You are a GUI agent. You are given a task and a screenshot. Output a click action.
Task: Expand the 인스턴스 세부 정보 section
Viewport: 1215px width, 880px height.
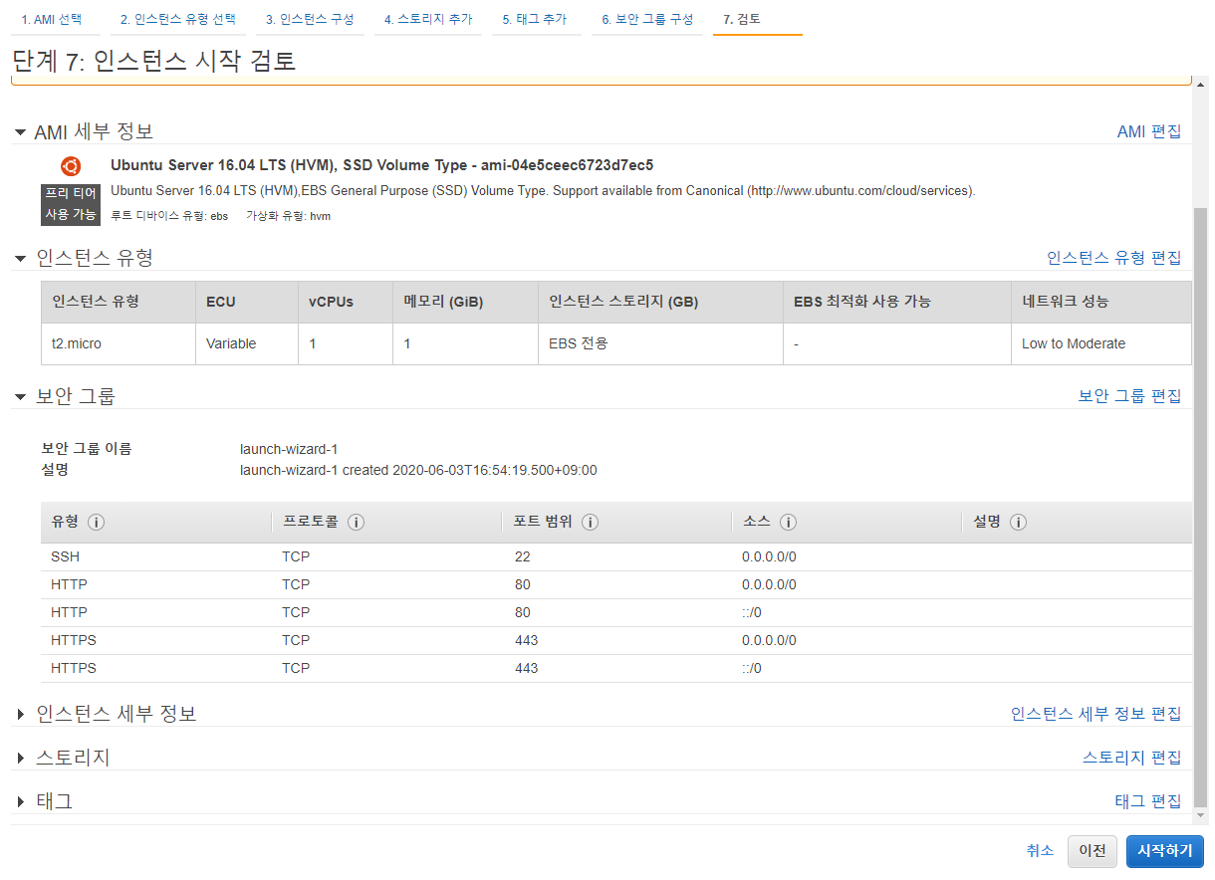[20, 715]
